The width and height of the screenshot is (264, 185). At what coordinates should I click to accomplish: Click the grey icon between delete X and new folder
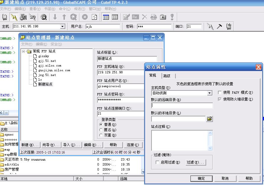[154, 17]
